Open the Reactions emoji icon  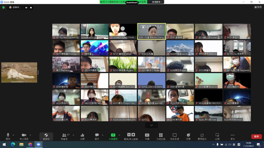tap(188, 136)
